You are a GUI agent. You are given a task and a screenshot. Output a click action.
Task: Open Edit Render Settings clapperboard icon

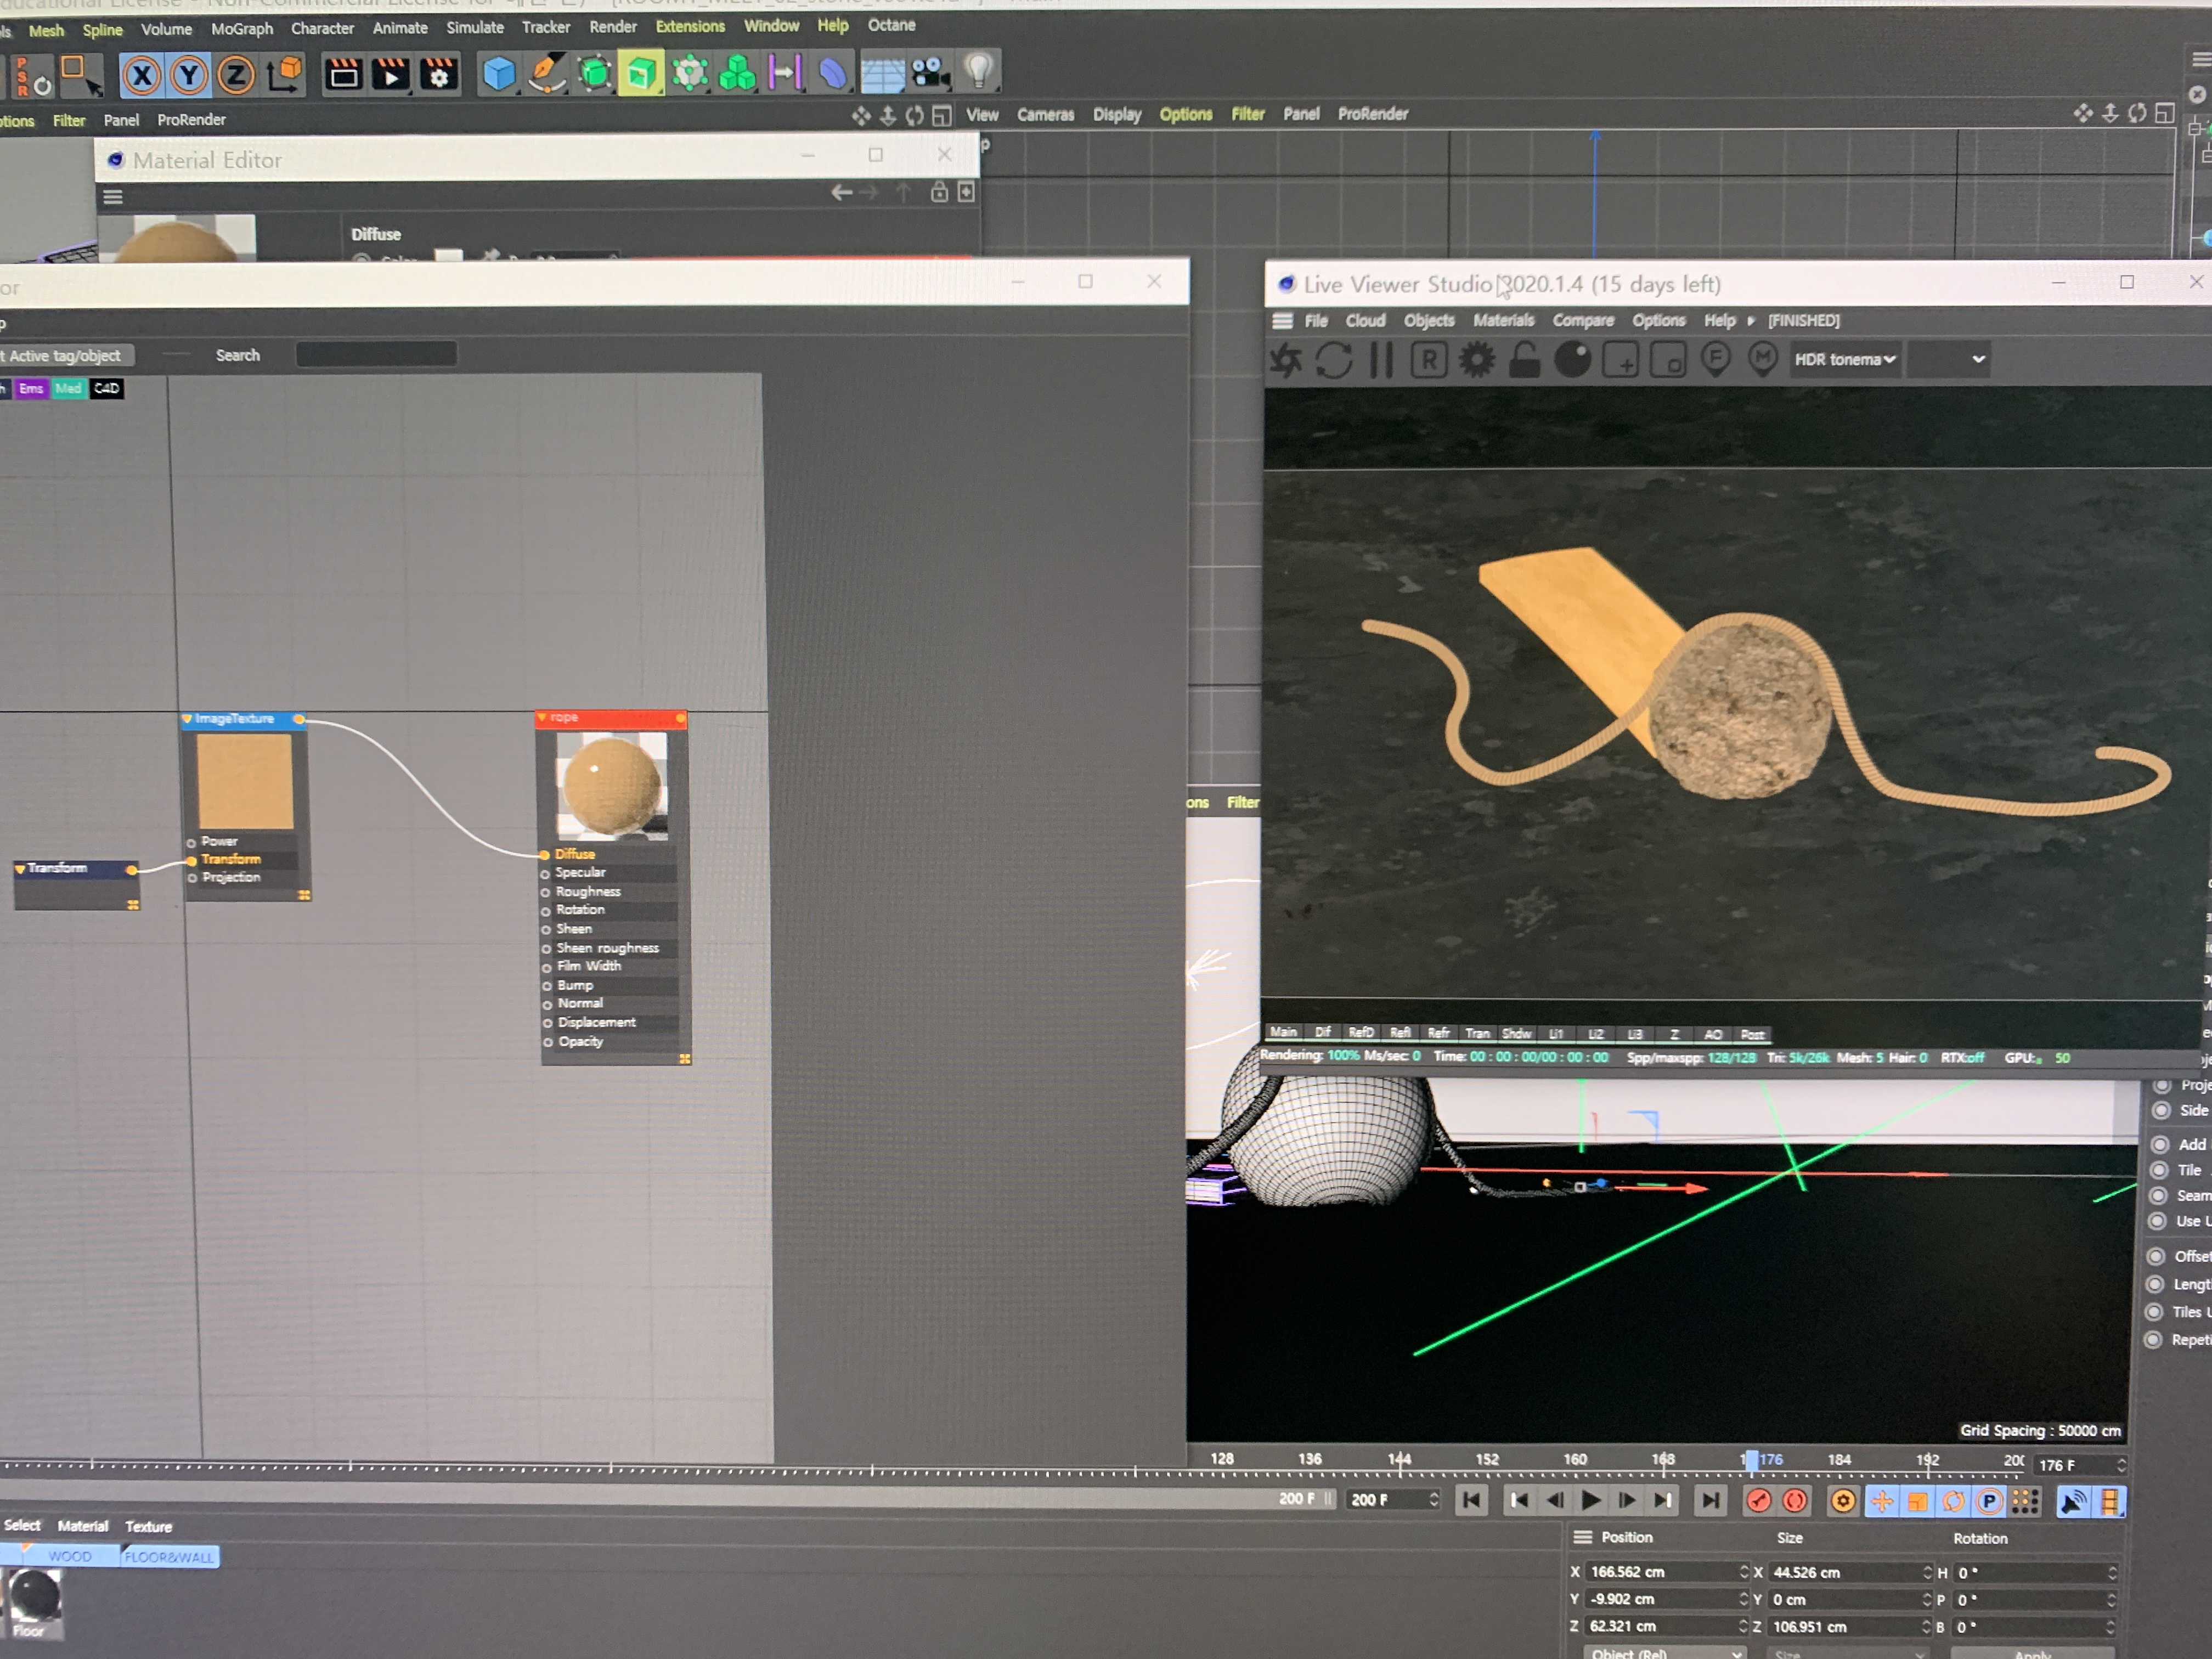439,74
